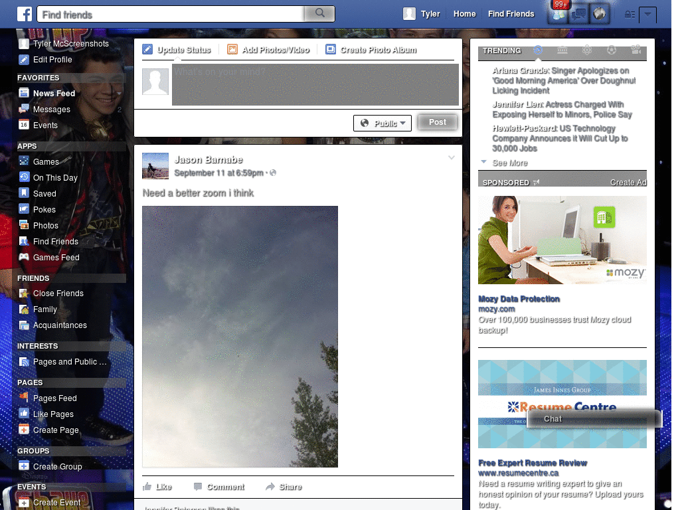
Task: Show sports trends via the soccer ball icon
Action: pyautogui.click(x=612, y=50)
